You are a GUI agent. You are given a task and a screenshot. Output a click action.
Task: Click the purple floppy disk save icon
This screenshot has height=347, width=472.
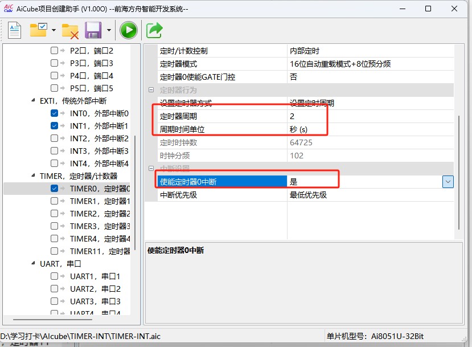(93, 30)
